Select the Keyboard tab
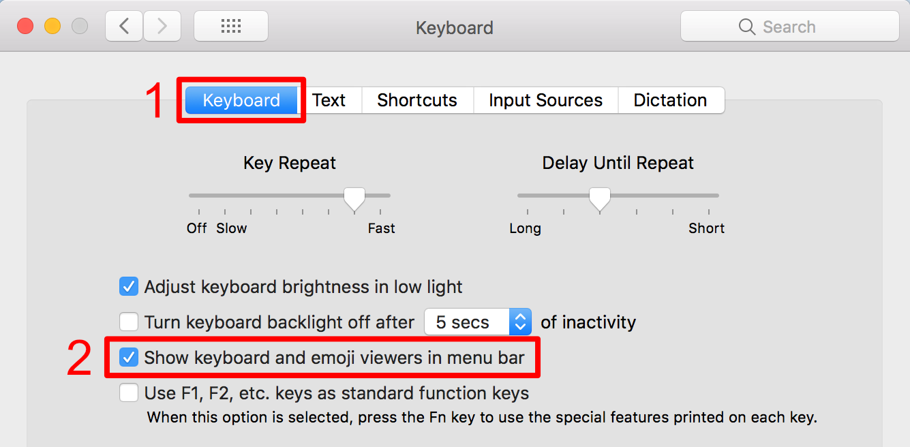The image size is (910, 447). (241, 100)
